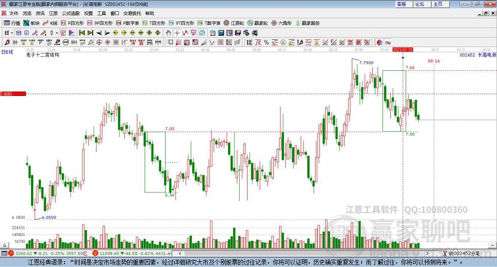Screen dimensions: 497x267
Task: Open the 交易委托 menu
Action: (132, 13)
